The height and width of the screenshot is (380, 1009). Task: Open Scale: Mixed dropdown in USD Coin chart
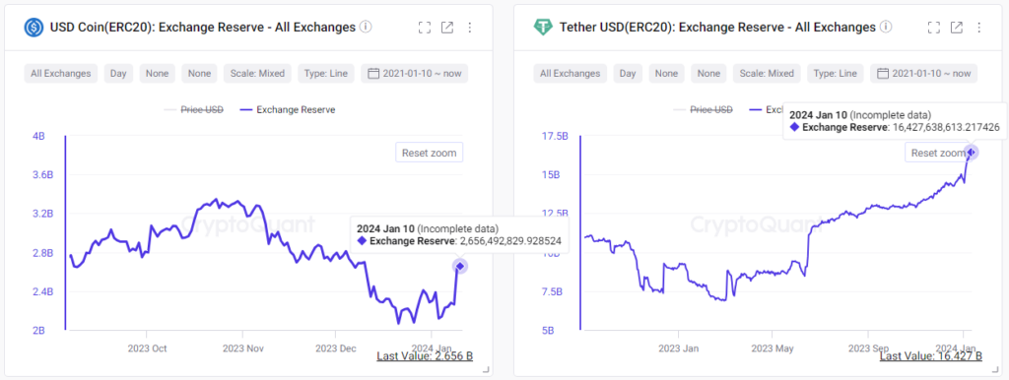pyautogui.click(x=257, y=73)
